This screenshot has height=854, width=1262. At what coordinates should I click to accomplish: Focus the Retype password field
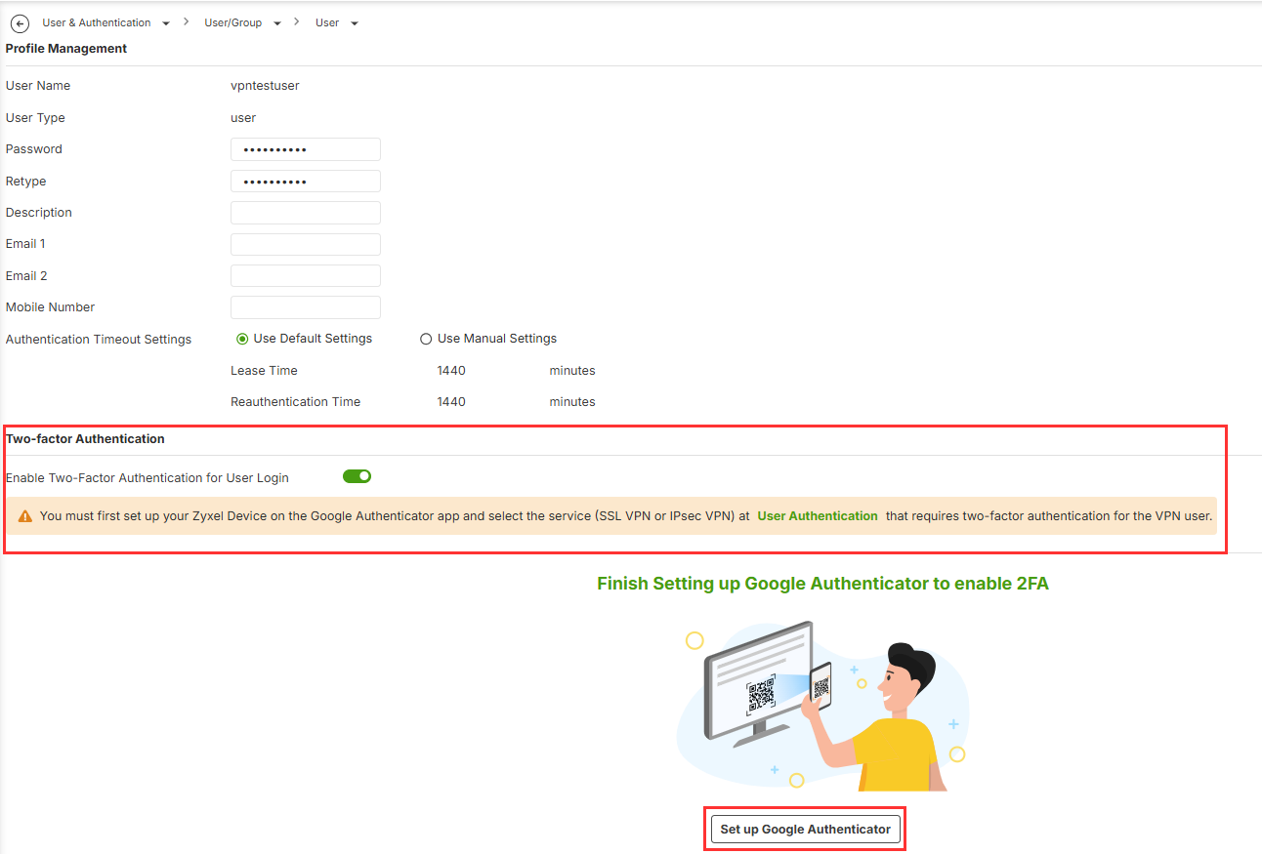(306, 182)
